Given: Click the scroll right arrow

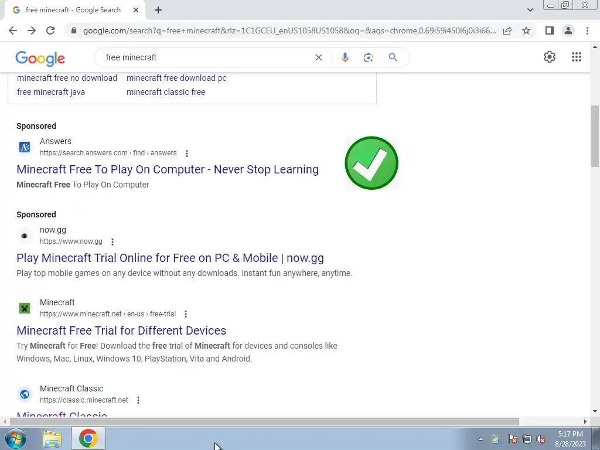Looking at the screenshot, I should tap(585, 422).
